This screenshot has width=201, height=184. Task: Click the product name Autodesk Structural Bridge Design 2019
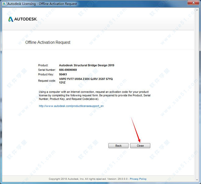86,65
